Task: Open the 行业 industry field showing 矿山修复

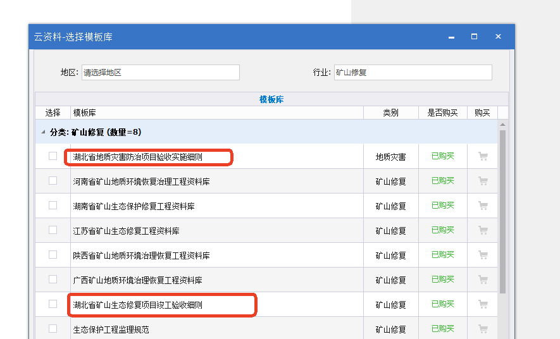Action: [x=413, y=73]
